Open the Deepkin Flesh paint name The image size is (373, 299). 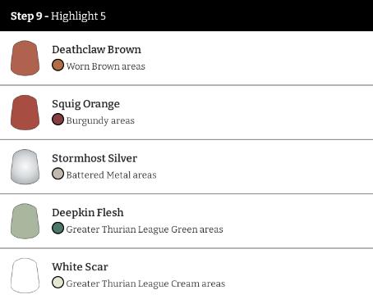88,213
